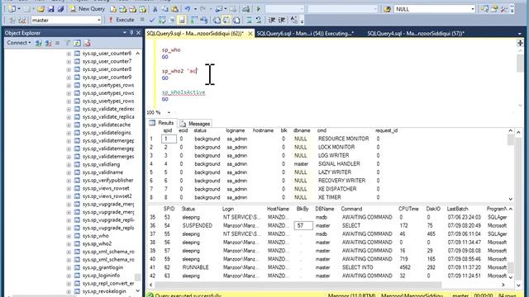Click the Filter icon in Object Explorer
529x297 pixels.
pyautogui.click(x=68, y=43)
